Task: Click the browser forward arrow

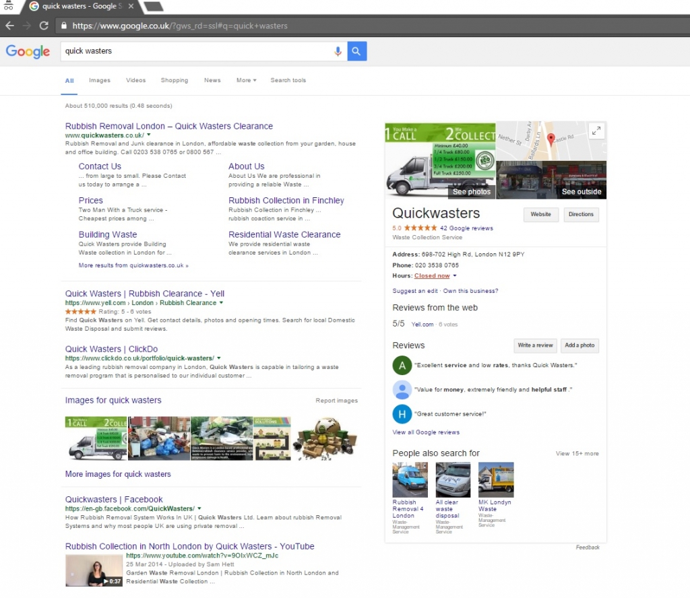Action: click(x=27, y=26)
